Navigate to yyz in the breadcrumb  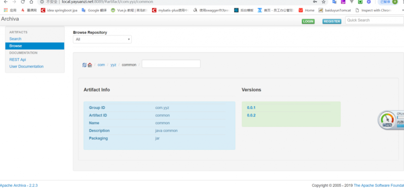coord(114,65)
